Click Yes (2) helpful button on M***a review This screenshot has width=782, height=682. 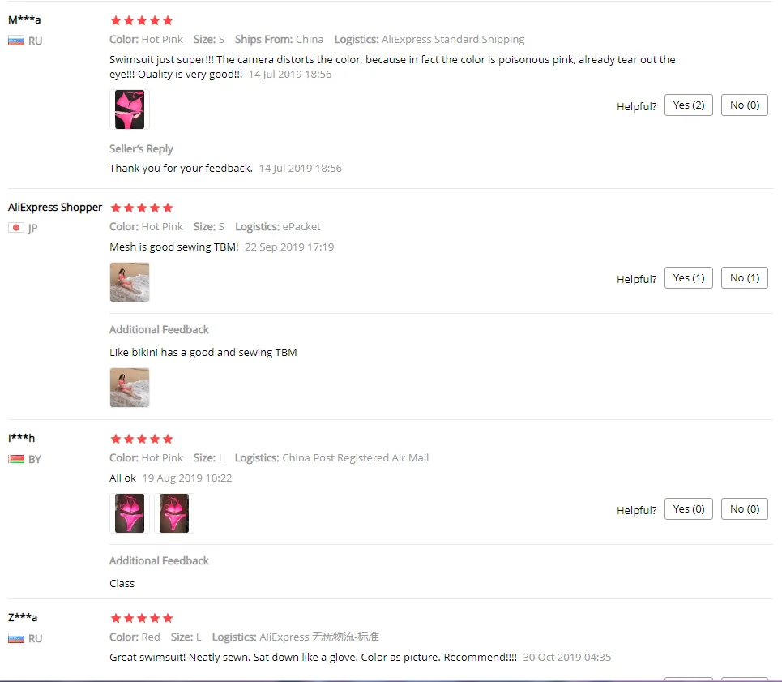click(688, 105)
